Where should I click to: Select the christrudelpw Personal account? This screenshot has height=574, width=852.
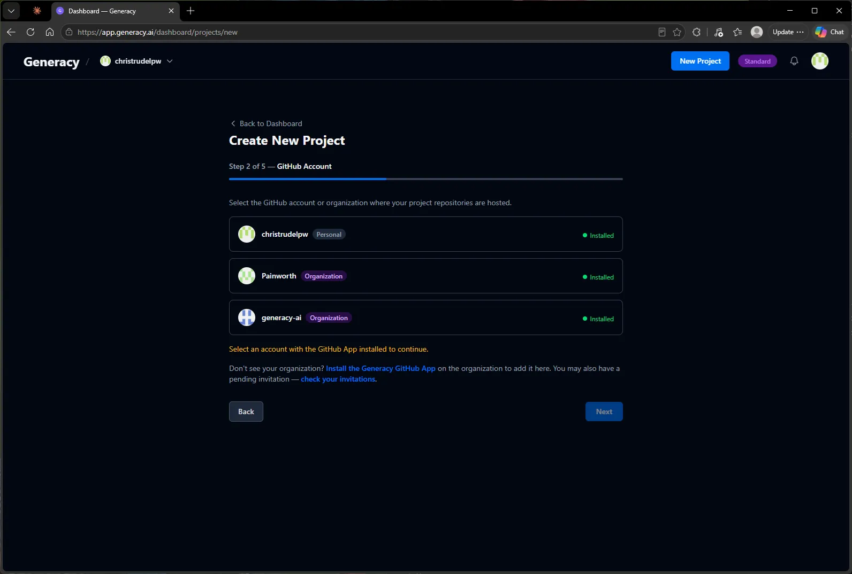pos(425,234)
